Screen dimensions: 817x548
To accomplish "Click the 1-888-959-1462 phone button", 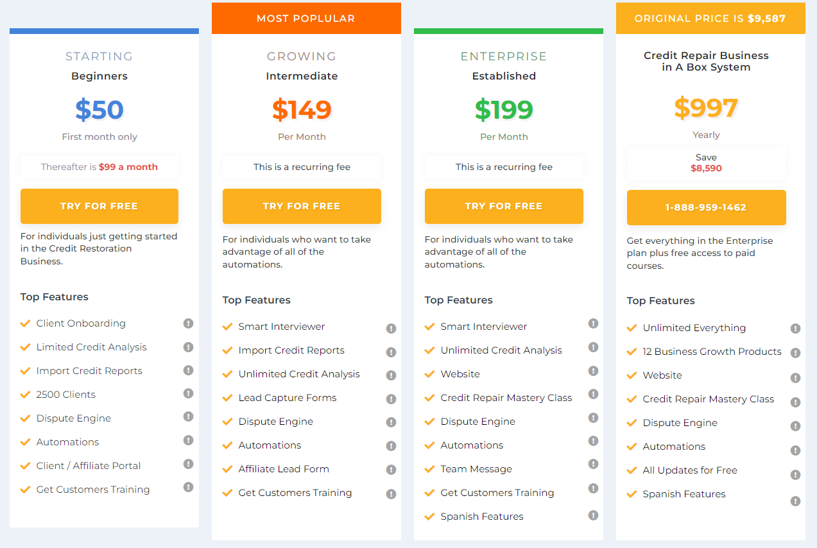I will (706, 207).
